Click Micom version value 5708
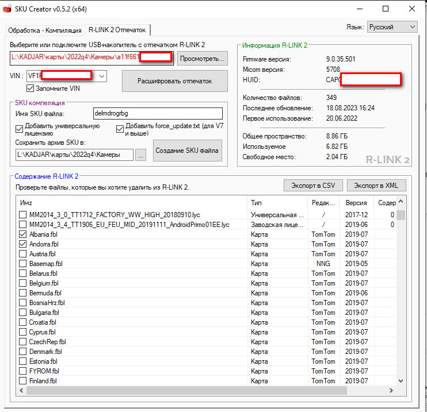The width and height of the screenshot is (427, 412). (x=333, y=70)
